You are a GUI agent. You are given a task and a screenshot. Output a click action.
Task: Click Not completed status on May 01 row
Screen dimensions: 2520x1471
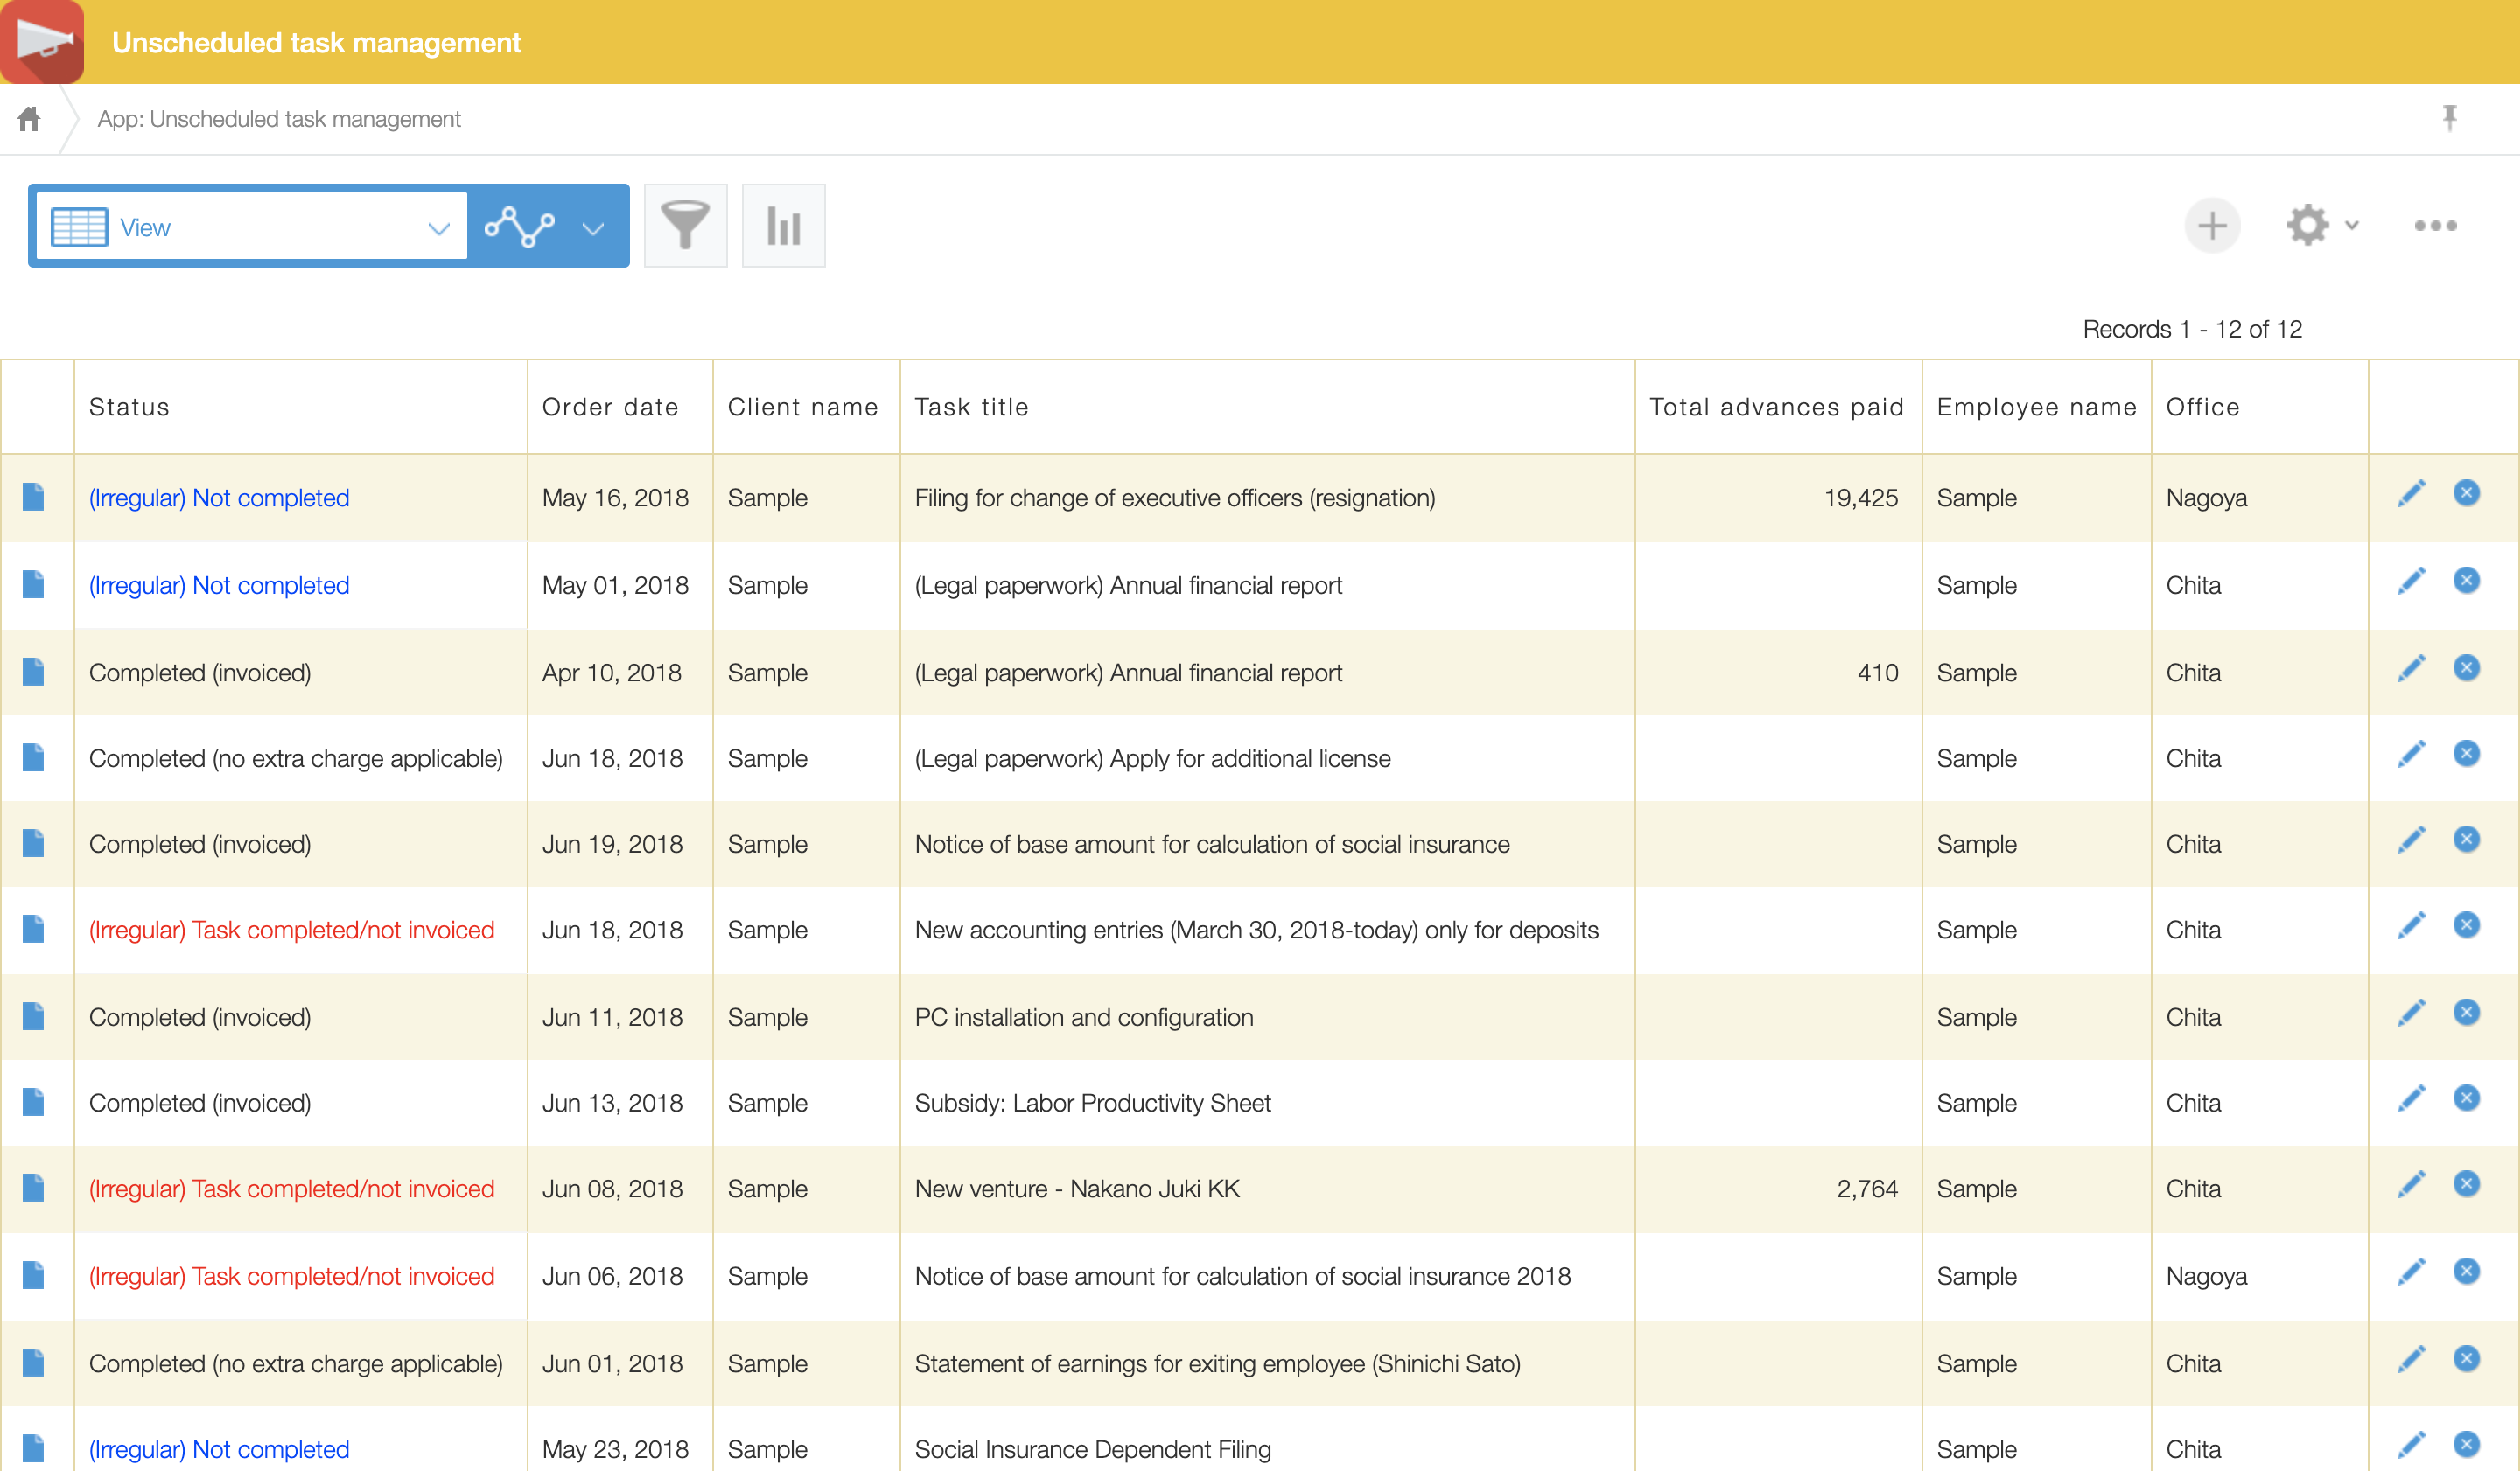pyautogui.click(x=219, y=586)
